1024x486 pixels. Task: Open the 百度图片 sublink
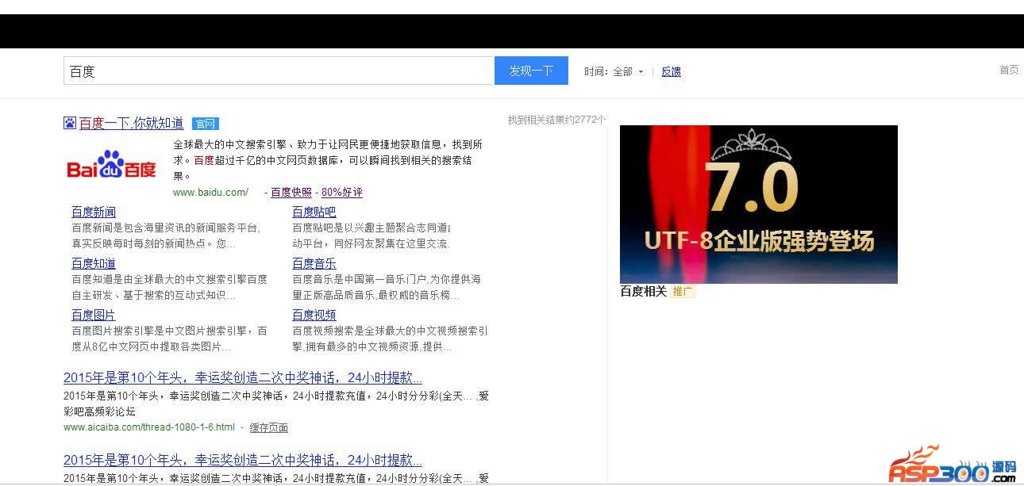point(94,315)
